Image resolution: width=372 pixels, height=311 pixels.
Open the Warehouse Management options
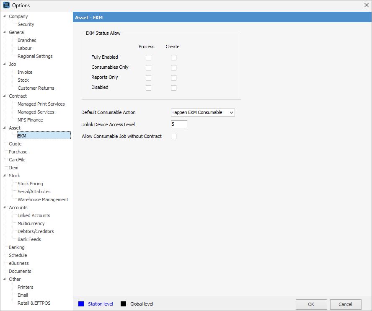point(43,200)
